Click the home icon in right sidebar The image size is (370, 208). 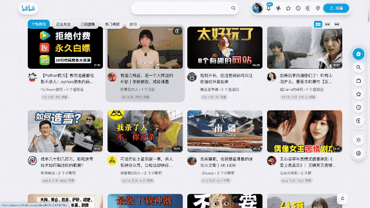[x=358, y=54]
